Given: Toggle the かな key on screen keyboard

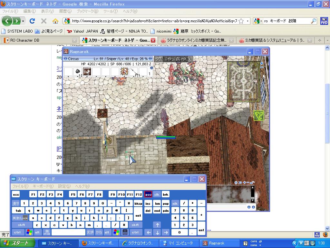Looking at the screenshot, I should pyautogui.click(x=99, y=232).
